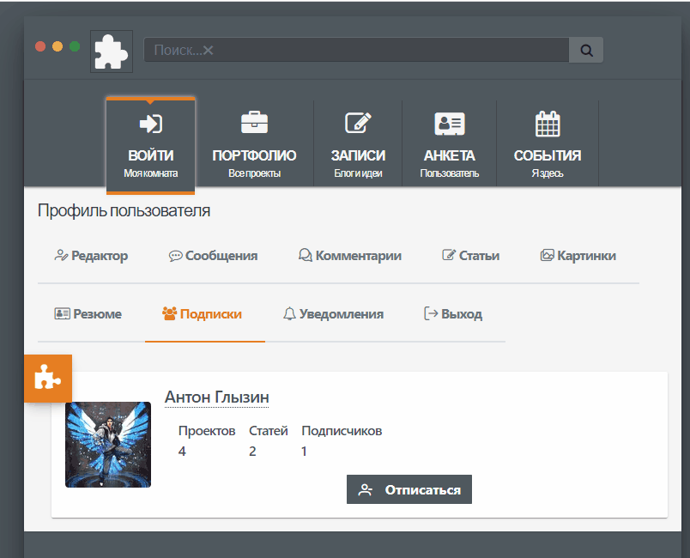Clear search with the X icon
This screenshot has width=690, height=558.
(209, 50)
